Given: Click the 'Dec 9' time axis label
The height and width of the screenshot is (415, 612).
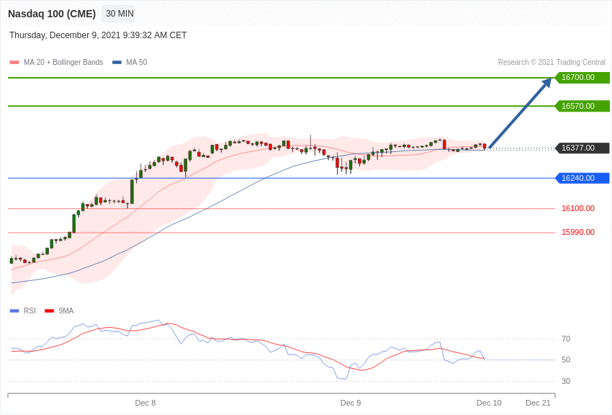Looking at the screenshot, I should 351,403.
